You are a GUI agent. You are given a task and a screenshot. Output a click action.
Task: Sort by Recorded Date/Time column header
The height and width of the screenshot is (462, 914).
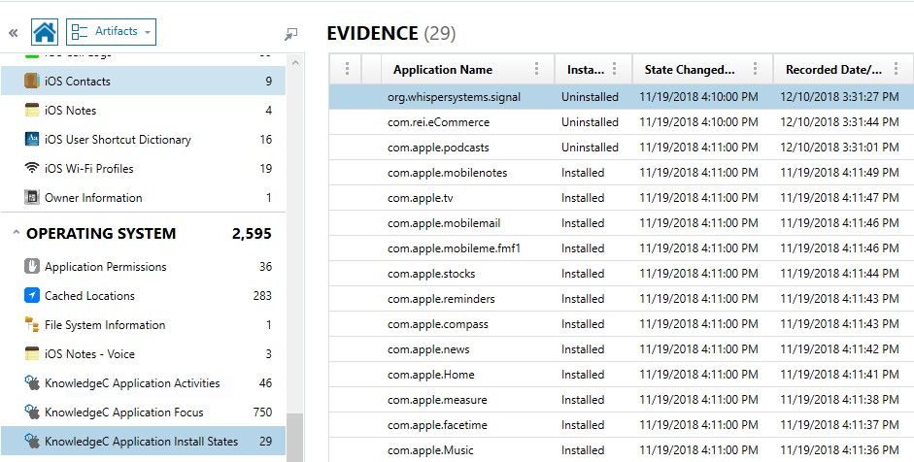click(x=833, y=70)
